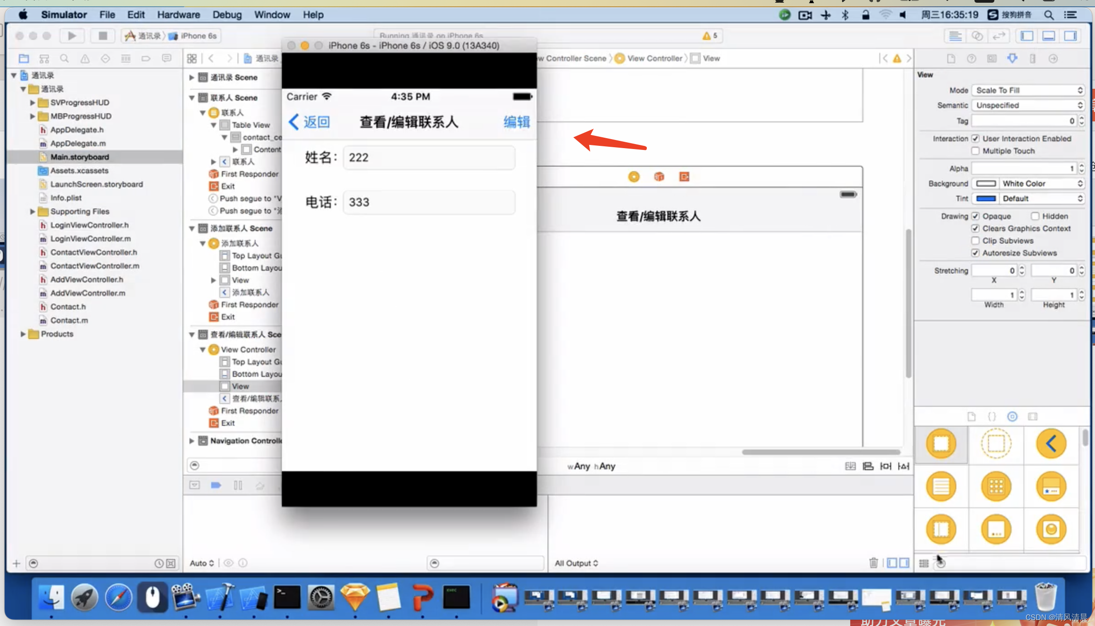Click the run/play triangle button icon

point(72,35)
